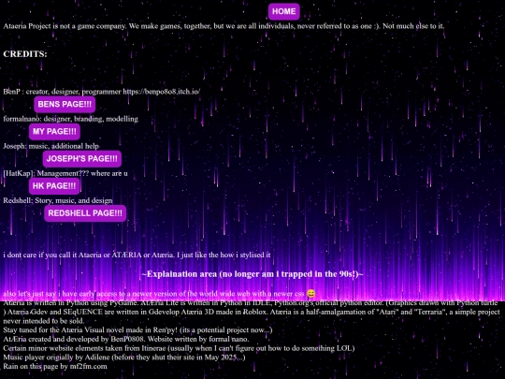Click the BenP creator credit line
This screenshot has height=379, width=505.
(101, 92)
